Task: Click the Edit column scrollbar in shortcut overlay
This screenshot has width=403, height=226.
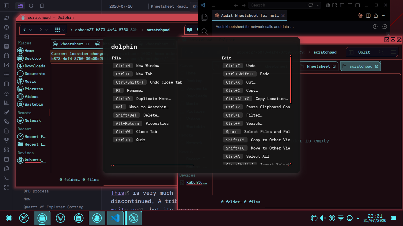Action: click(x=291, y=79)
